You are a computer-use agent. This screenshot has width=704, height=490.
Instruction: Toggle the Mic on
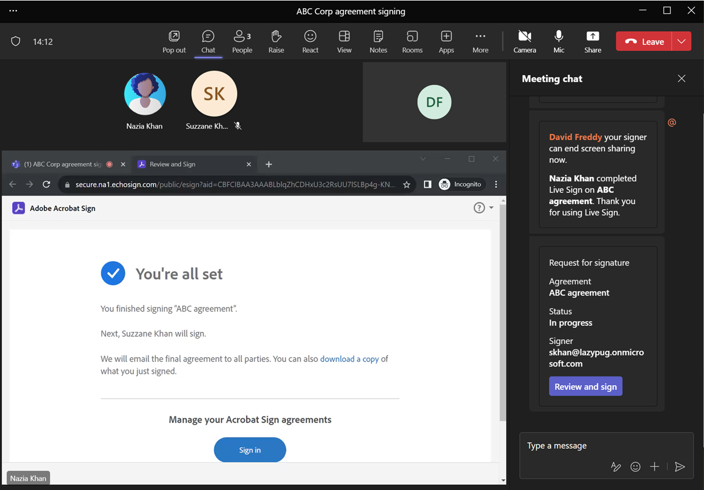pyautogui.click(x=558, y=41)
